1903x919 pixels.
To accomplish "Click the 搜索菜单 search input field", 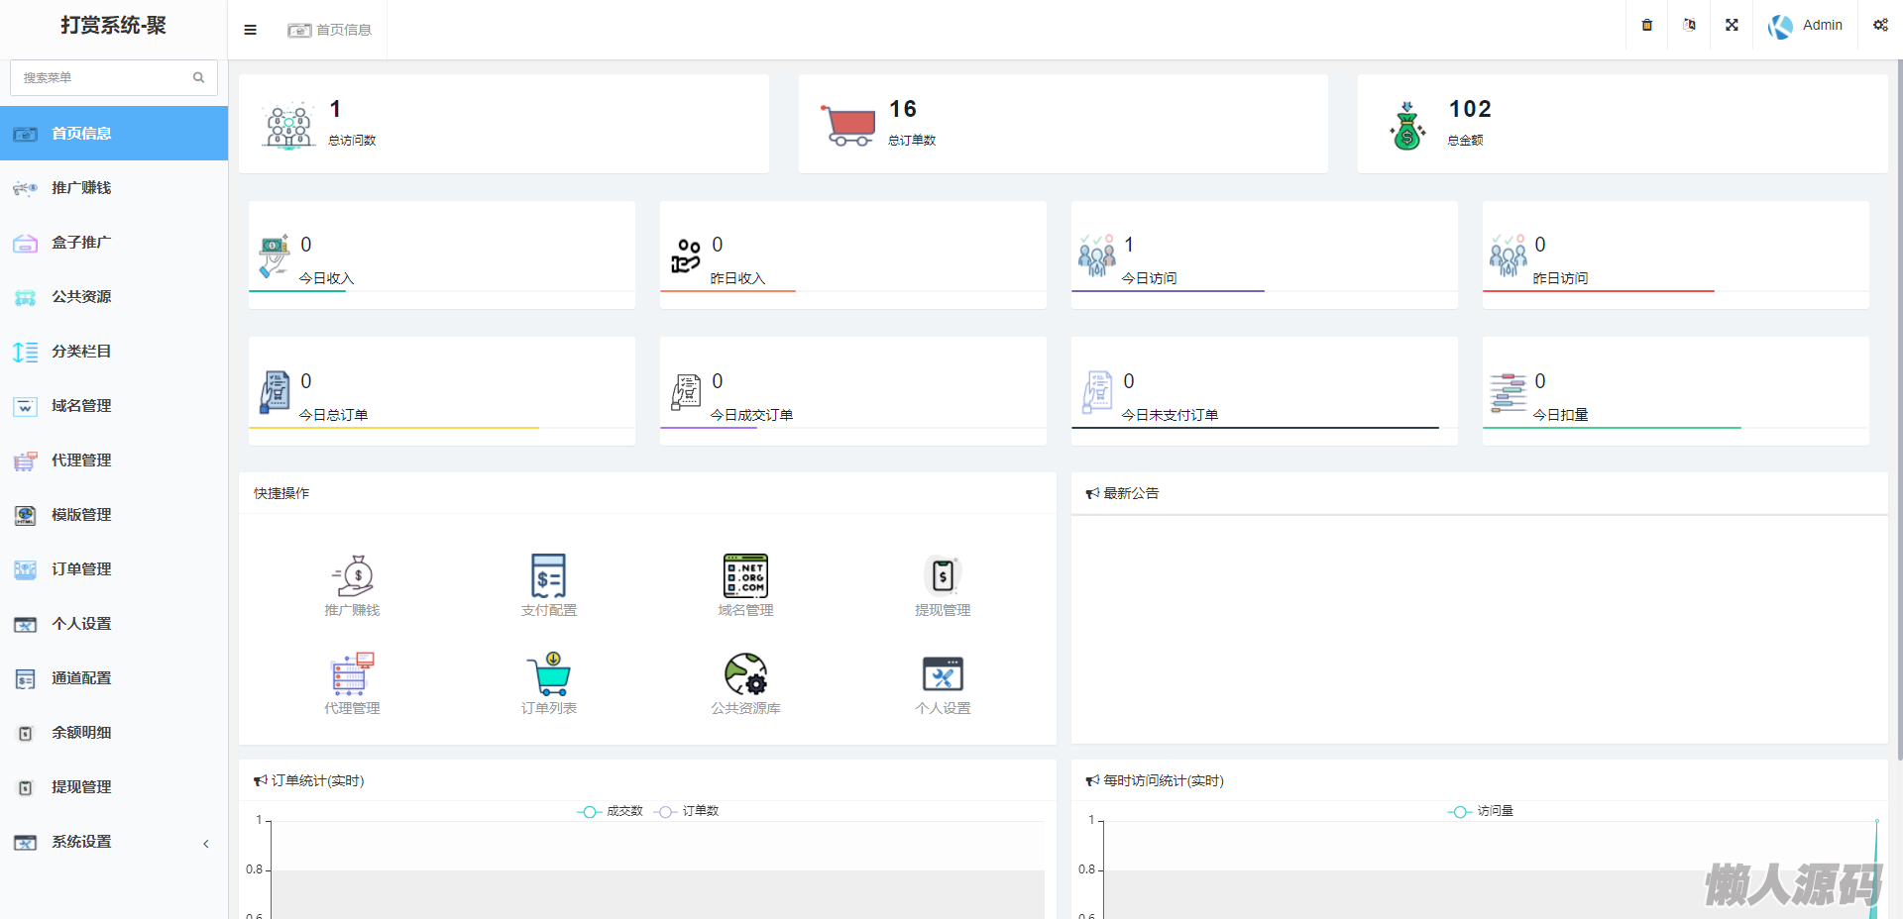I will (x=103, y=77).
